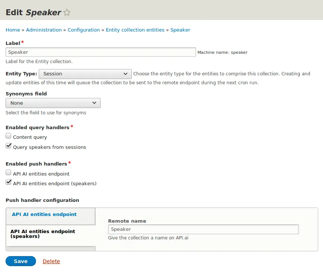Open the Entity Type dropdown
Screen dimensions: 323x278
point(85,74)
